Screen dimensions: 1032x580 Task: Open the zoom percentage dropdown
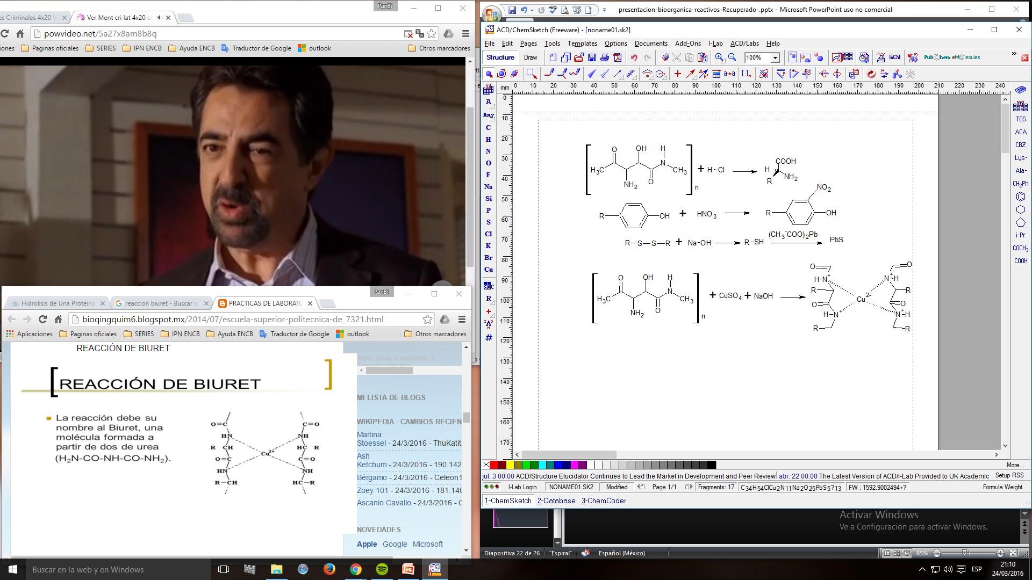pyautogui.click(x=775, y=58)
